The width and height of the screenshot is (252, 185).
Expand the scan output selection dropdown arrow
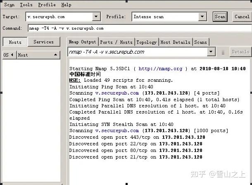tap(211, 52)
